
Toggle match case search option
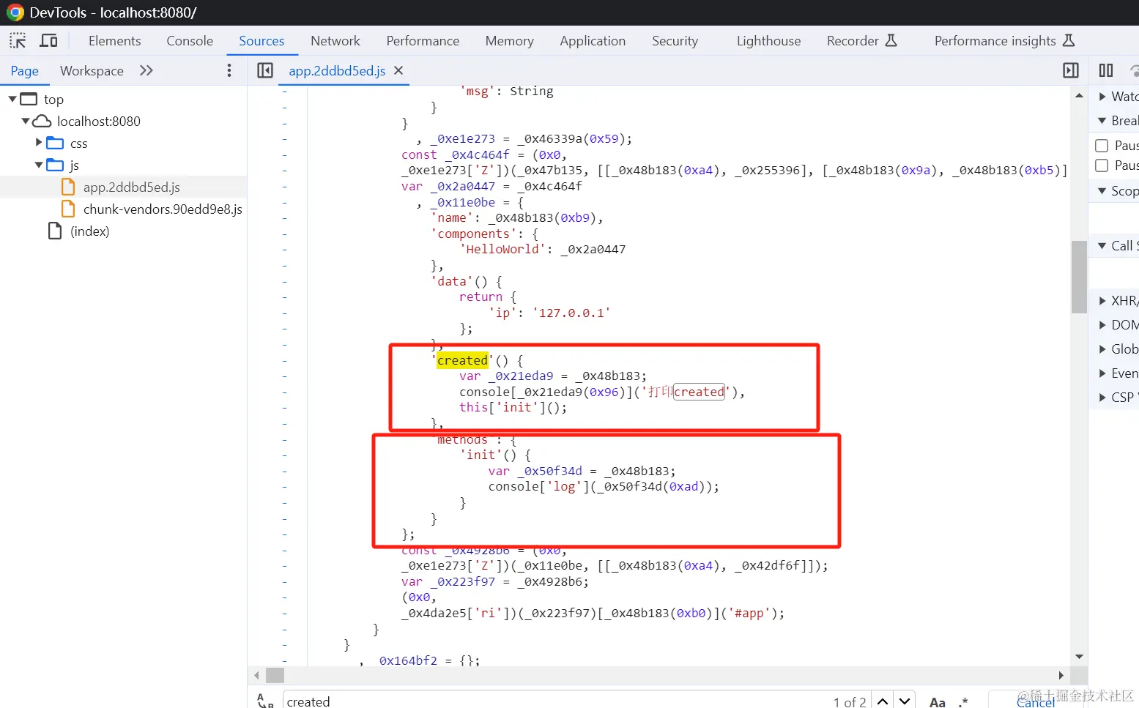(937, 701)
